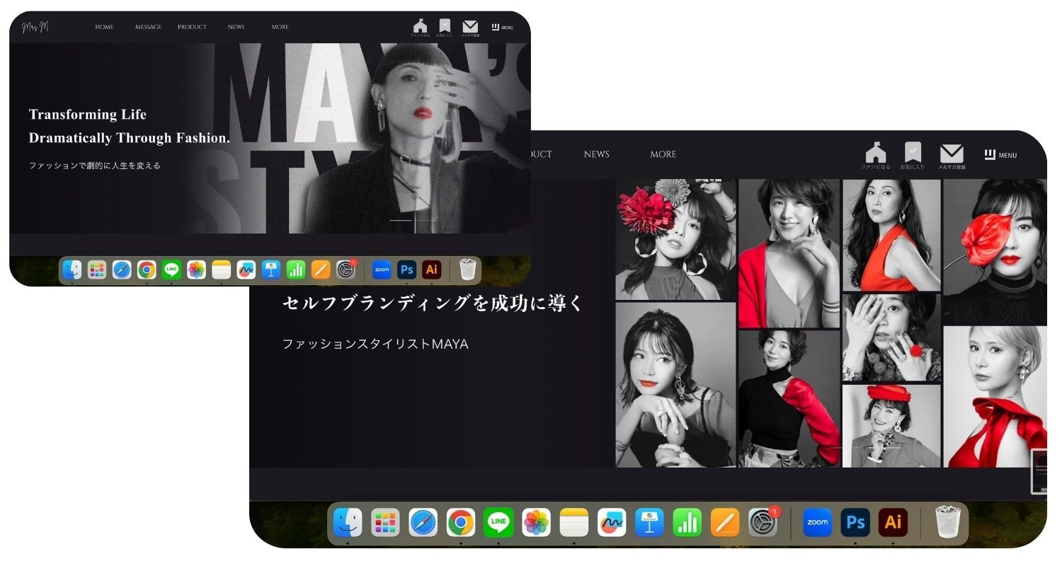
Task: Expand MORE nav item in upper-left window
Action: 280,27
